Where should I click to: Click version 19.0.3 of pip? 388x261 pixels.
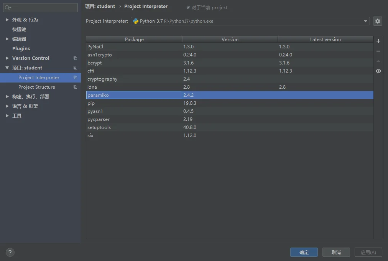[189, 103]
